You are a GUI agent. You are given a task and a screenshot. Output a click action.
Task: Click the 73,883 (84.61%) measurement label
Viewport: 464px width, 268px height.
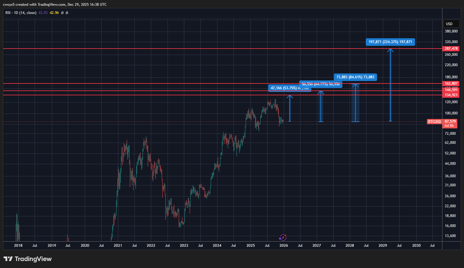pos(355,77)
